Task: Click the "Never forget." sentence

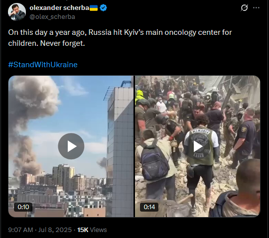Action: (62, 43)
